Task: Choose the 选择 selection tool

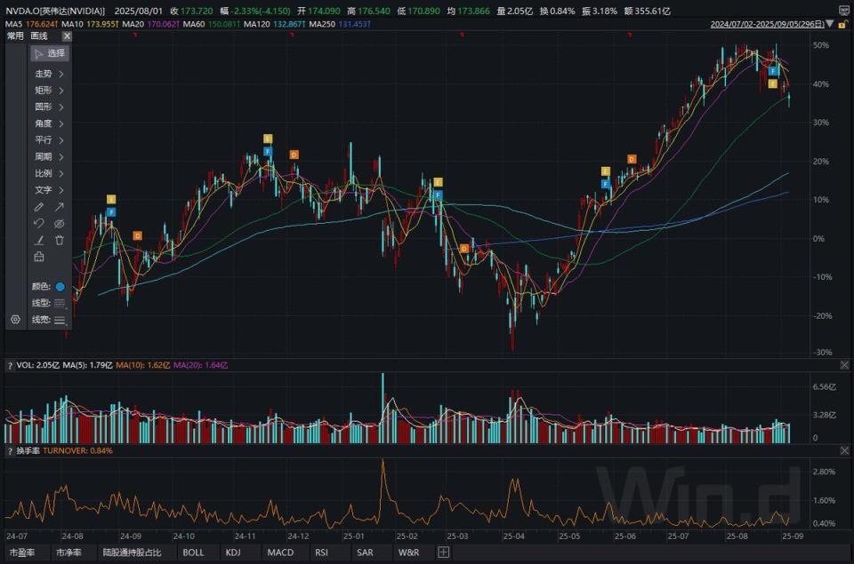Action: 50,53
